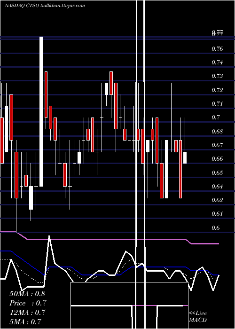The height and width of the screenshot is (329, 235).
Task: Click the 0.62 price axis label
Action: click(217, 200)
